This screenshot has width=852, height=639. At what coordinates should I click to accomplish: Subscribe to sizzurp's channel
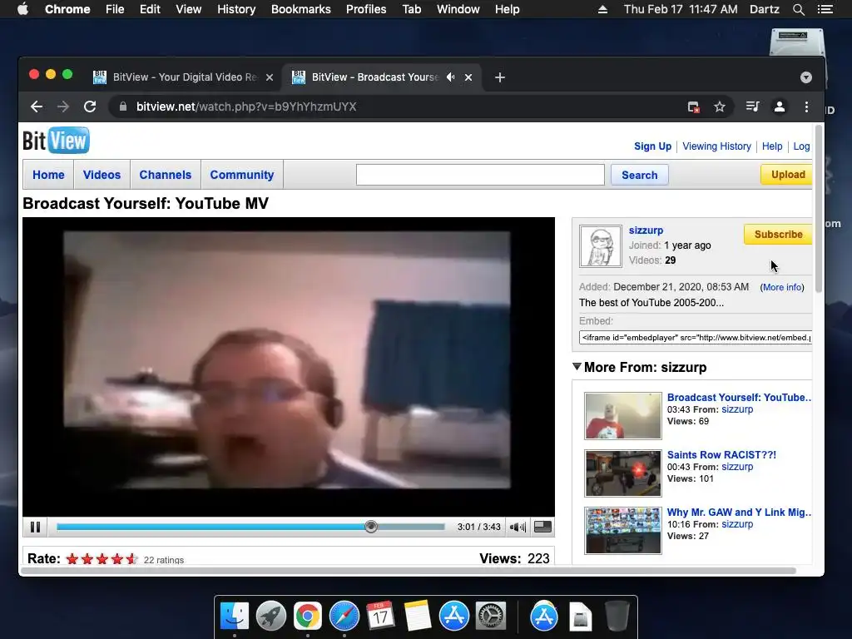pos(778,234)
